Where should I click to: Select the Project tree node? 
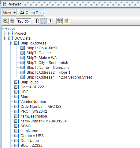20,33
